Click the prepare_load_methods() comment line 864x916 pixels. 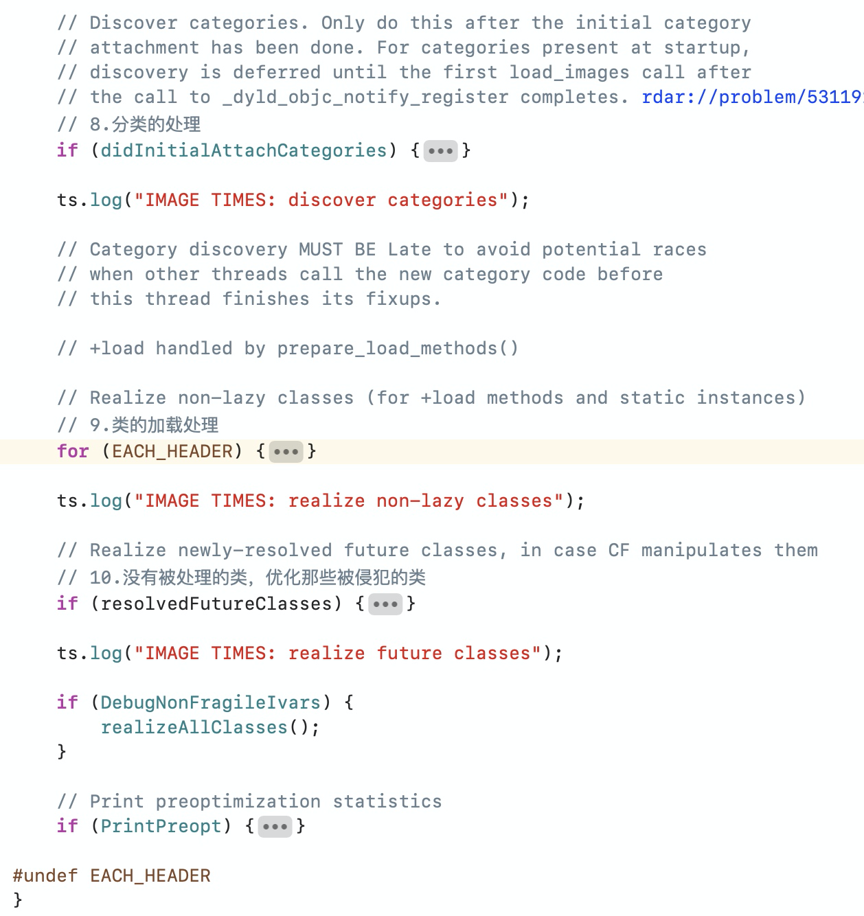point(288,348)
